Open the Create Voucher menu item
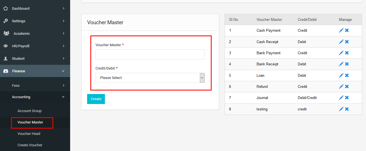 [x=30, y=145]
